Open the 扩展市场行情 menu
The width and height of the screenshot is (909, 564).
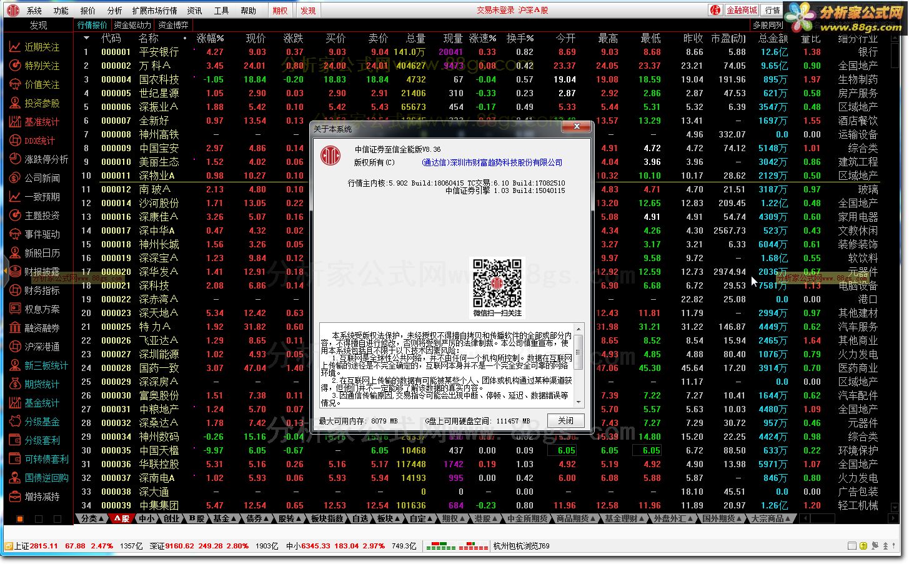click(155, 11)
